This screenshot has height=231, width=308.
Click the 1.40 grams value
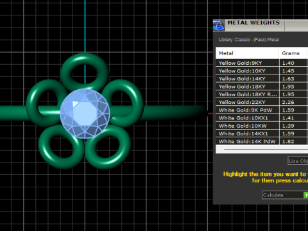coord(288,63)
